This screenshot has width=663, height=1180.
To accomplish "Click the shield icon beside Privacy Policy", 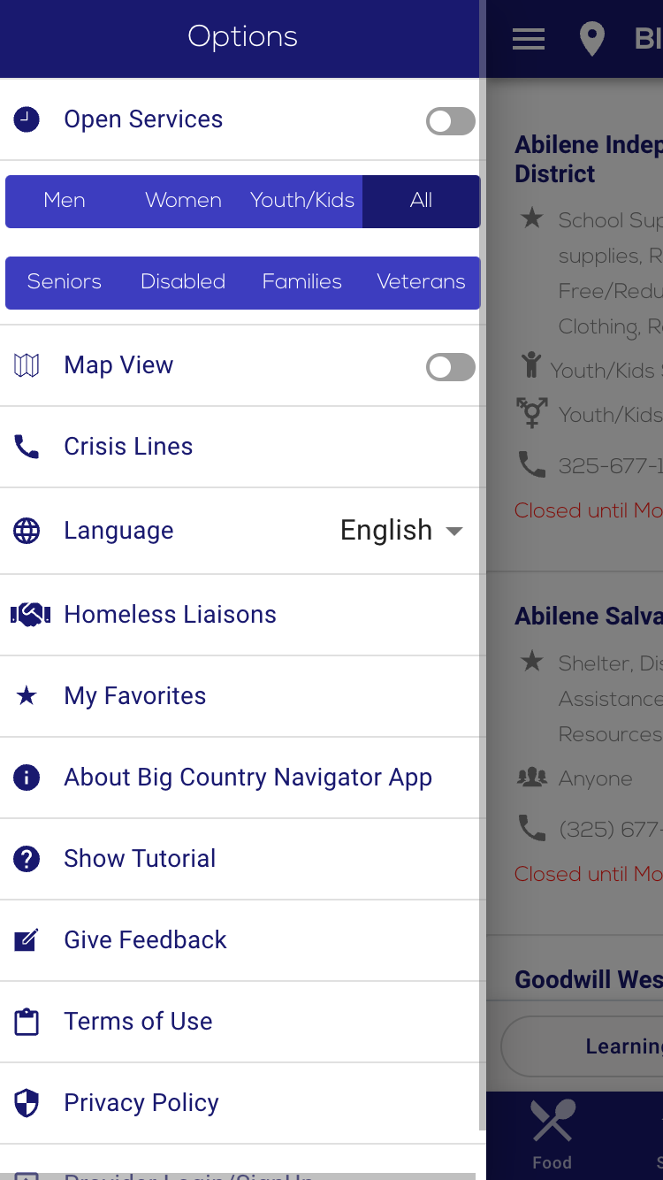I will (x=27, y=1103).
